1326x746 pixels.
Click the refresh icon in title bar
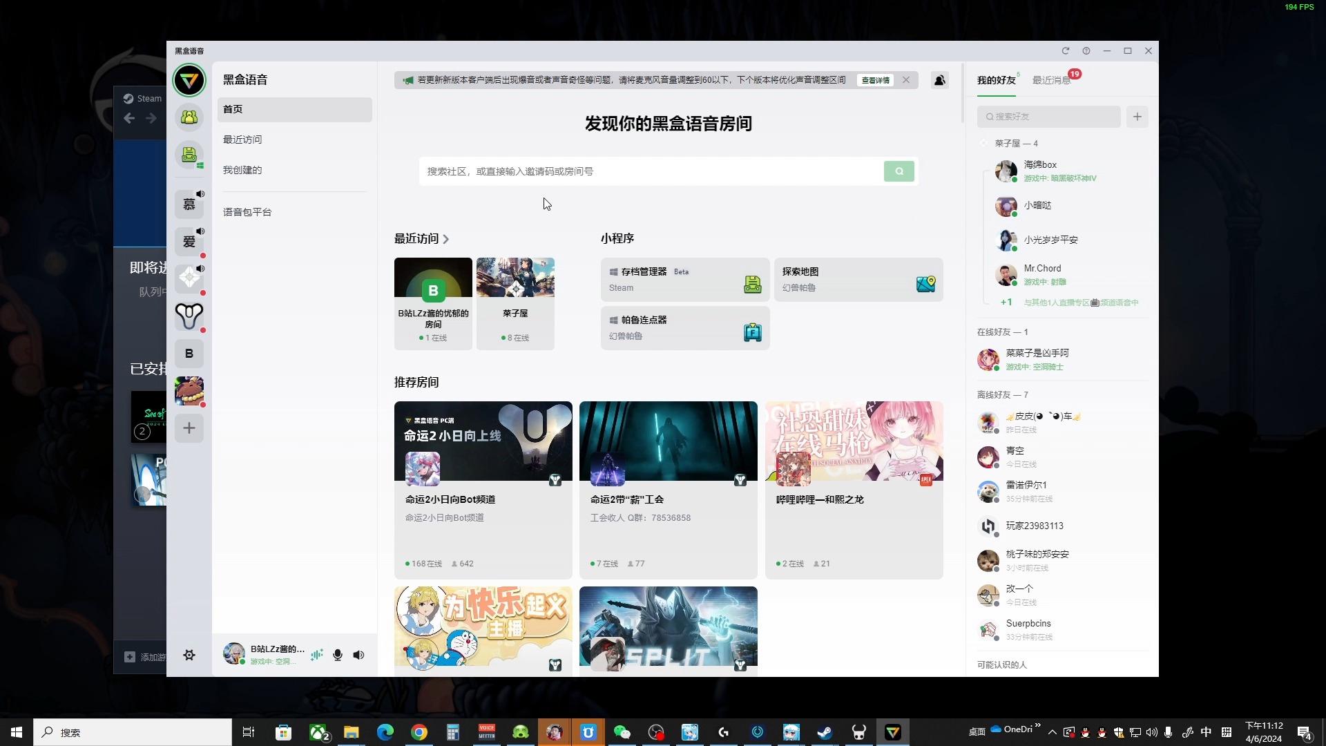coord(1066,50)
